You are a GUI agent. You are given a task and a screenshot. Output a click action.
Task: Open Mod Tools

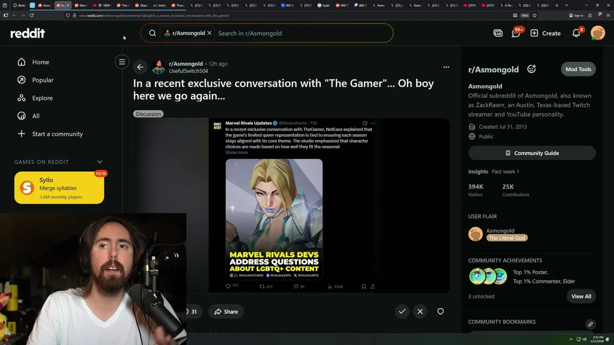pos(578,69)
